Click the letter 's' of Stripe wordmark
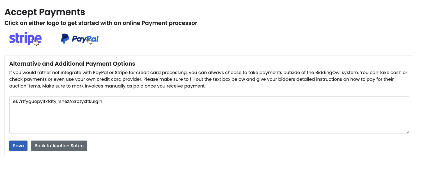Image resolution: width=422 pixels, height=170 pixels. pos(12,39)
